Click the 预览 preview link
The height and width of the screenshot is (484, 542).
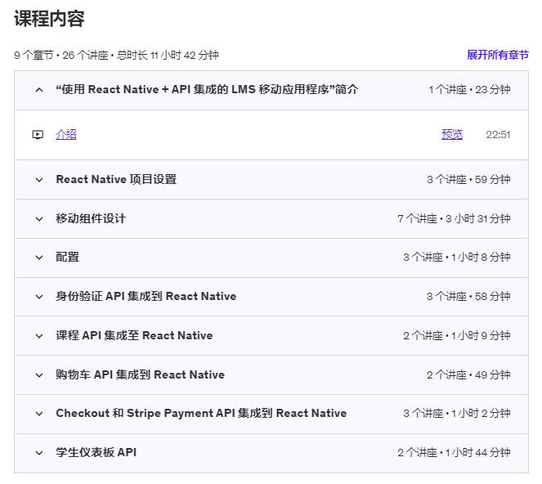coord(452,134)
